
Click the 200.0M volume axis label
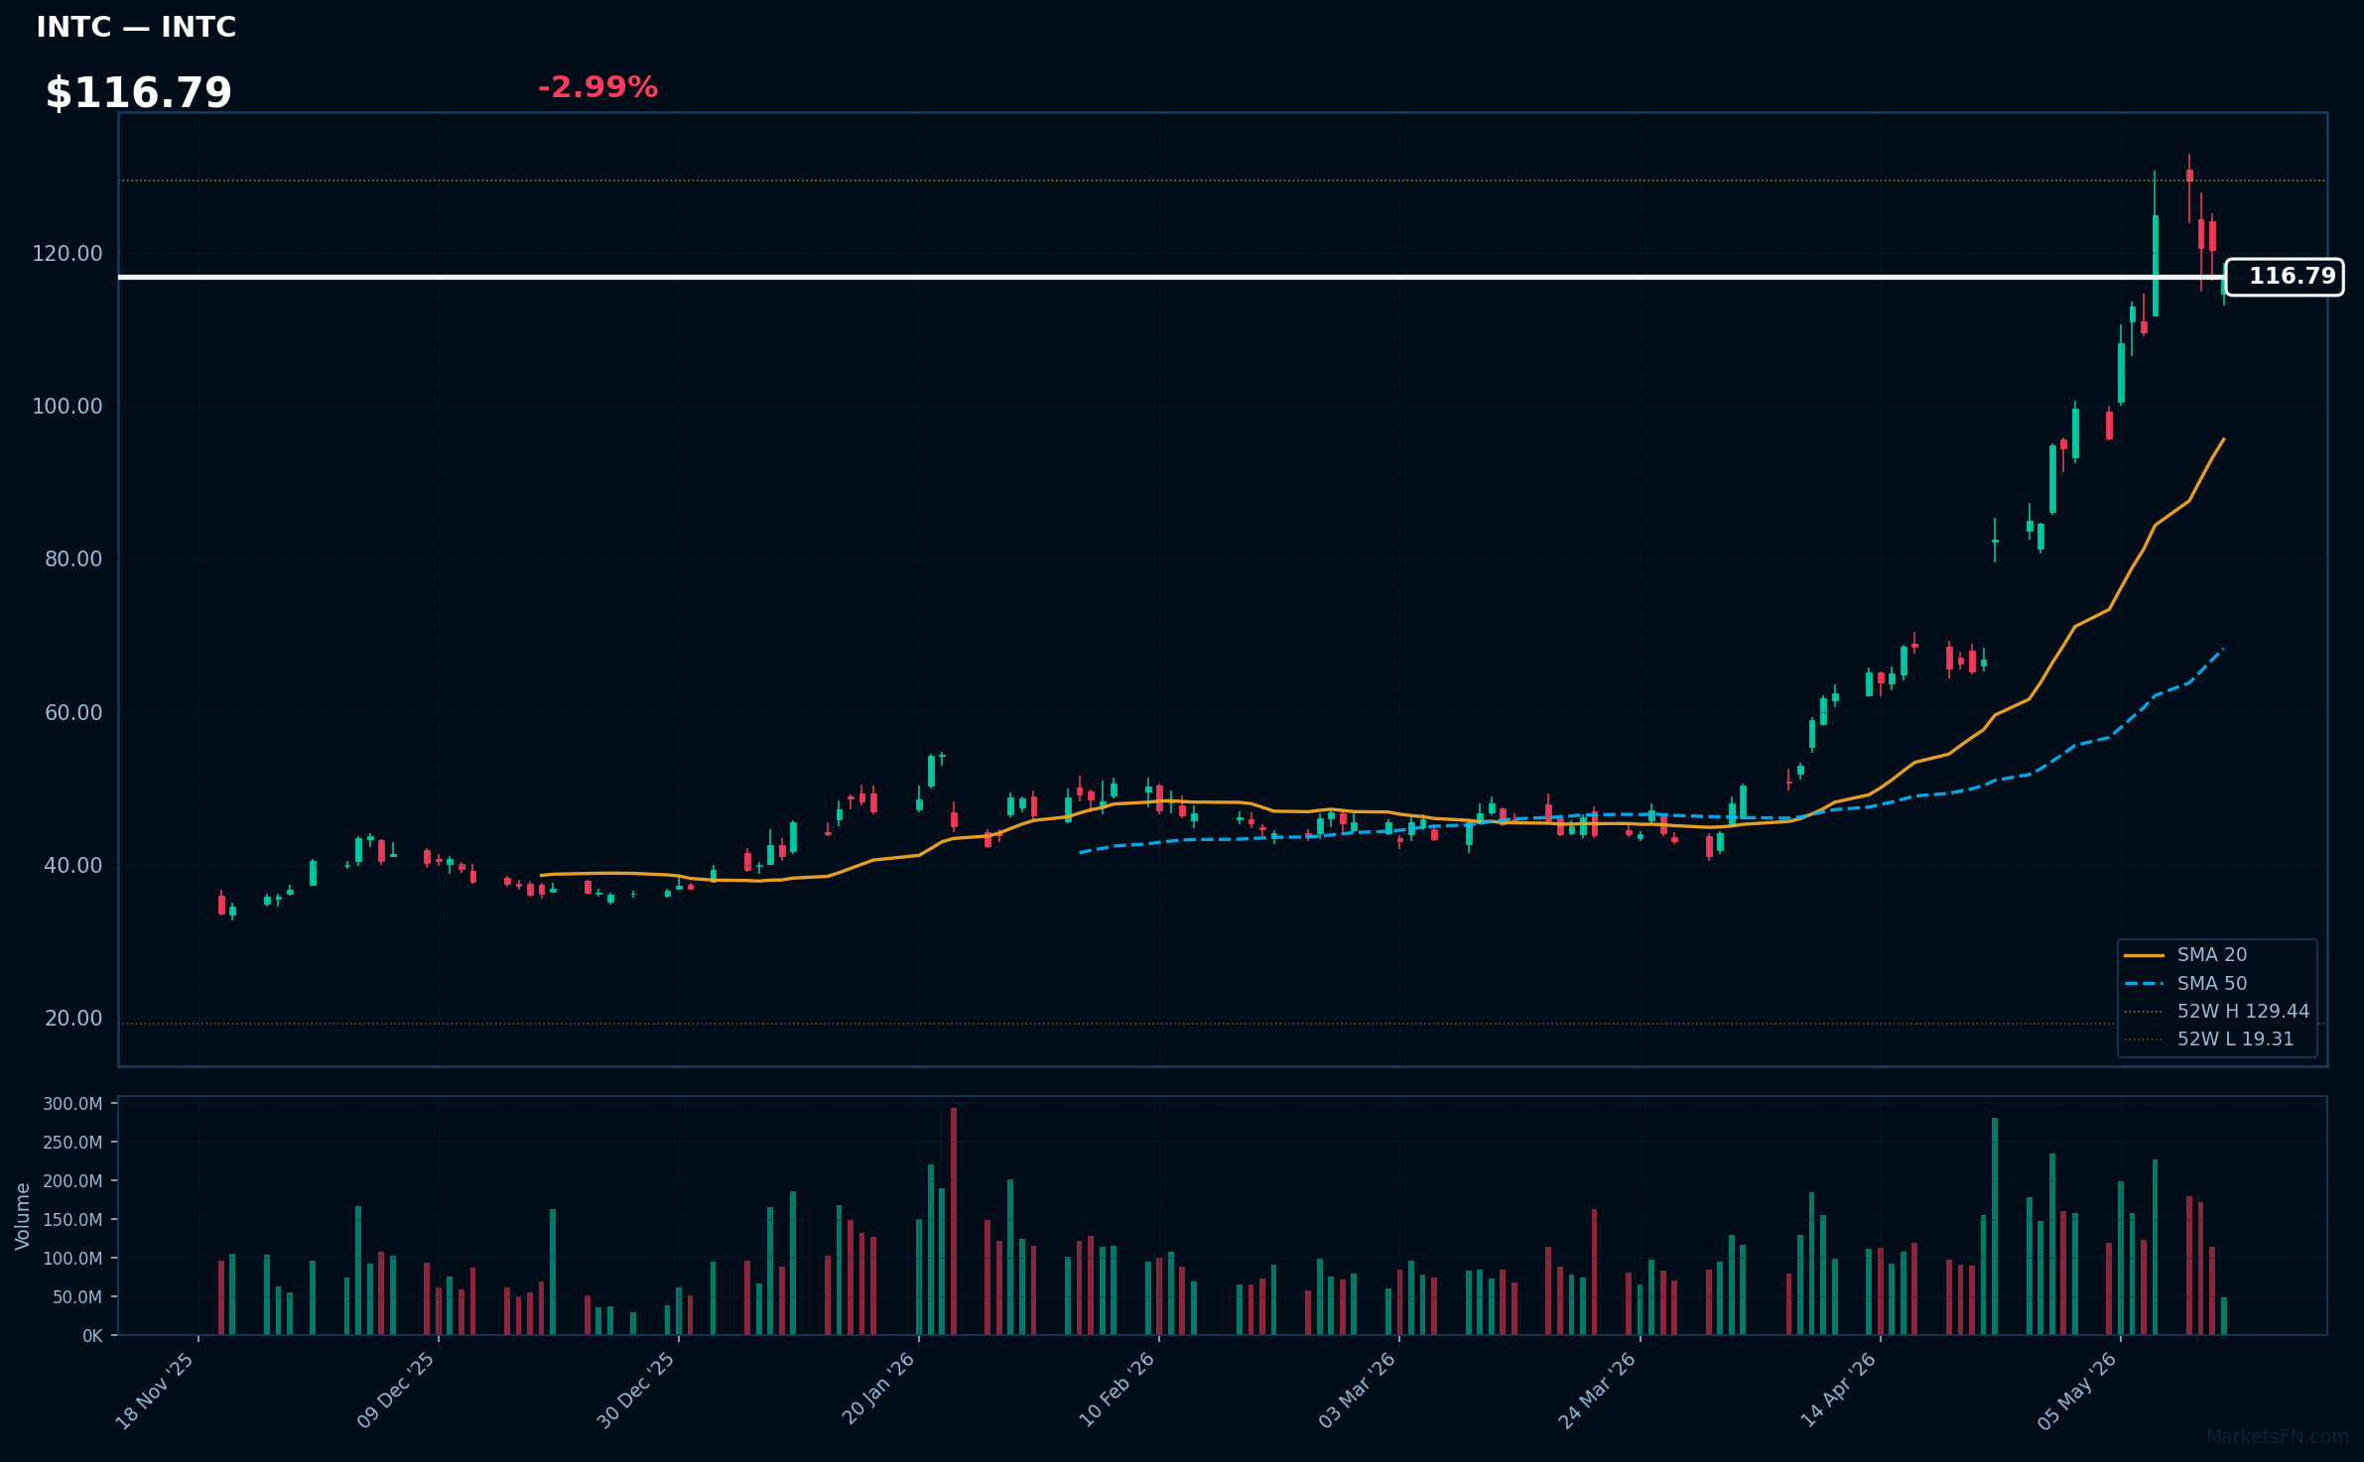[x=72, y=1181]
